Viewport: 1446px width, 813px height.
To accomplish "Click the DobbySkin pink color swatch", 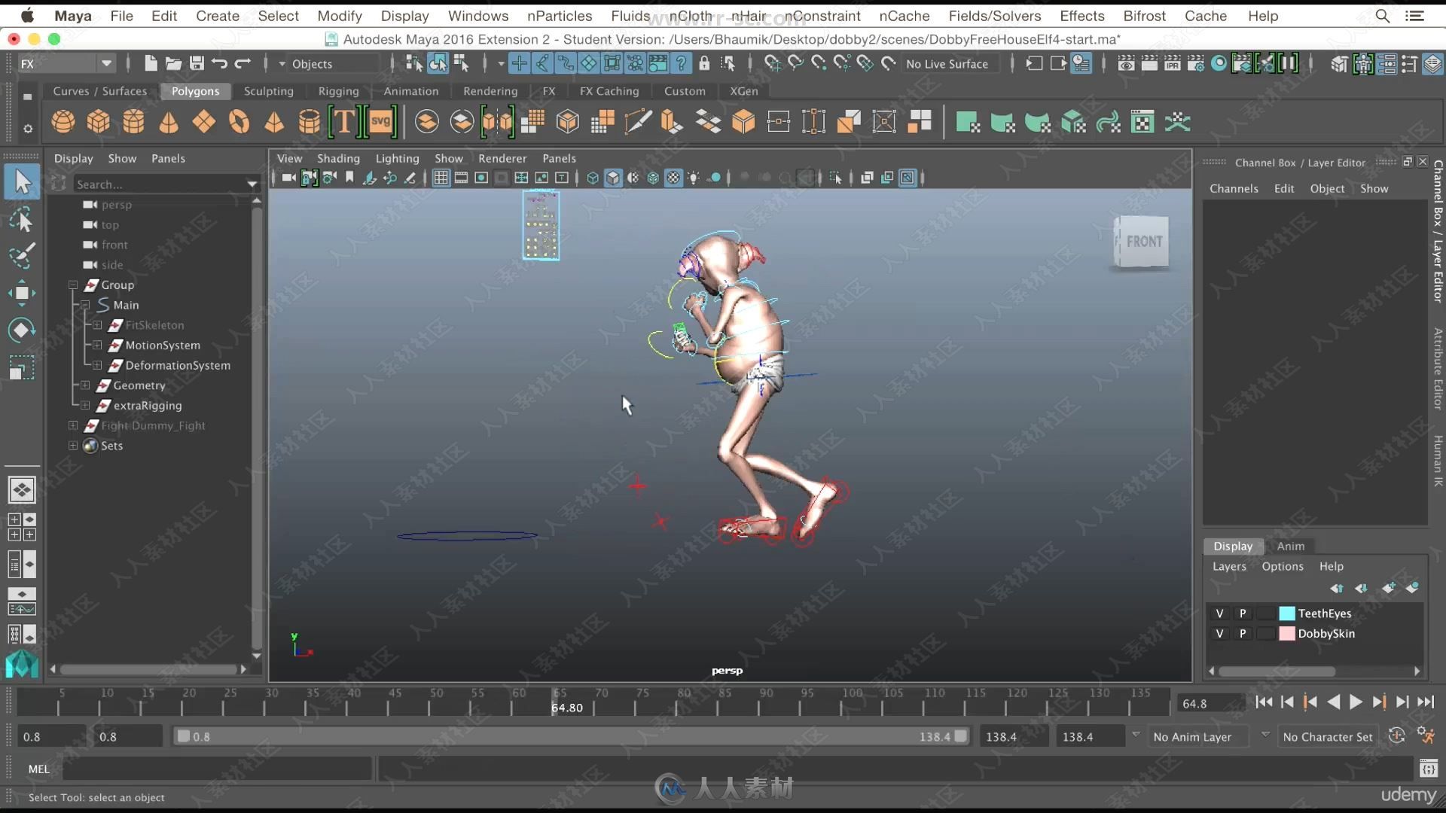I will 1287,634.
